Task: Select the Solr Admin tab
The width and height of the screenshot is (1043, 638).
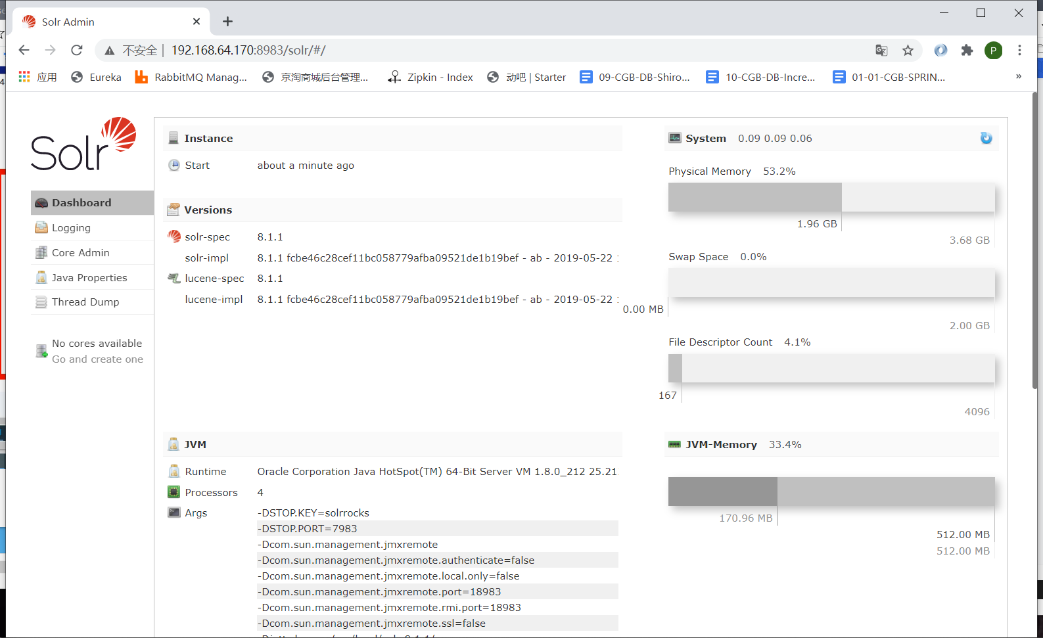Action: [x=110, y=22]
